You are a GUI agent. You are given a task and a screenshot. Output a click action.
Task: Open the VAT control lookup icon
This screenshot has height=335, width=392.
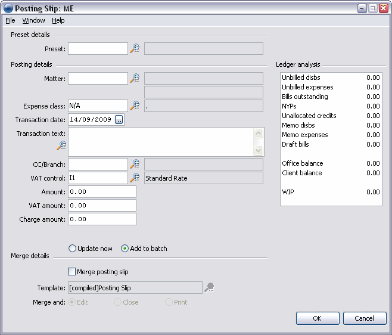135,178
